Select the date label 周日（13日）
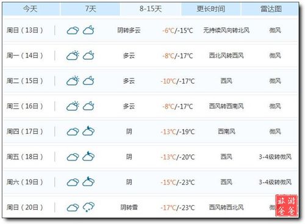305x224 pixels. pyautogui.click(x=24, y=31)
